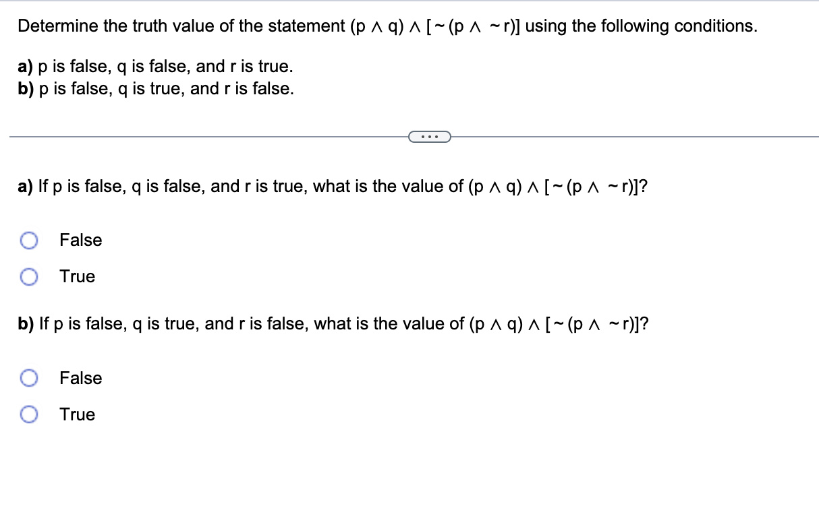Choose the first answer option for part a
Viewport: 819px width, 512px height.
[x=28, y=240]
